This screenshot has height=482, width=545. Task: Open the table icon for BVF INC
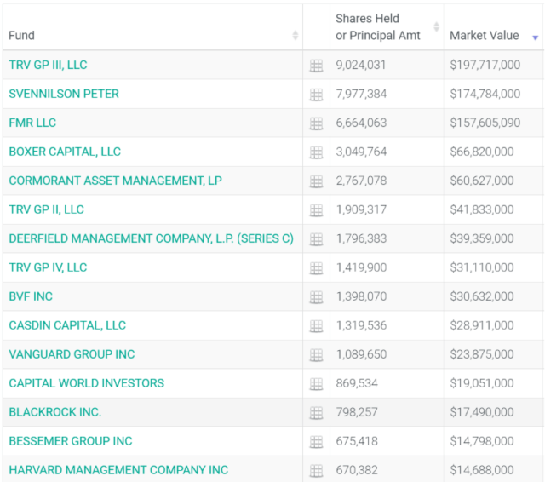316,296
